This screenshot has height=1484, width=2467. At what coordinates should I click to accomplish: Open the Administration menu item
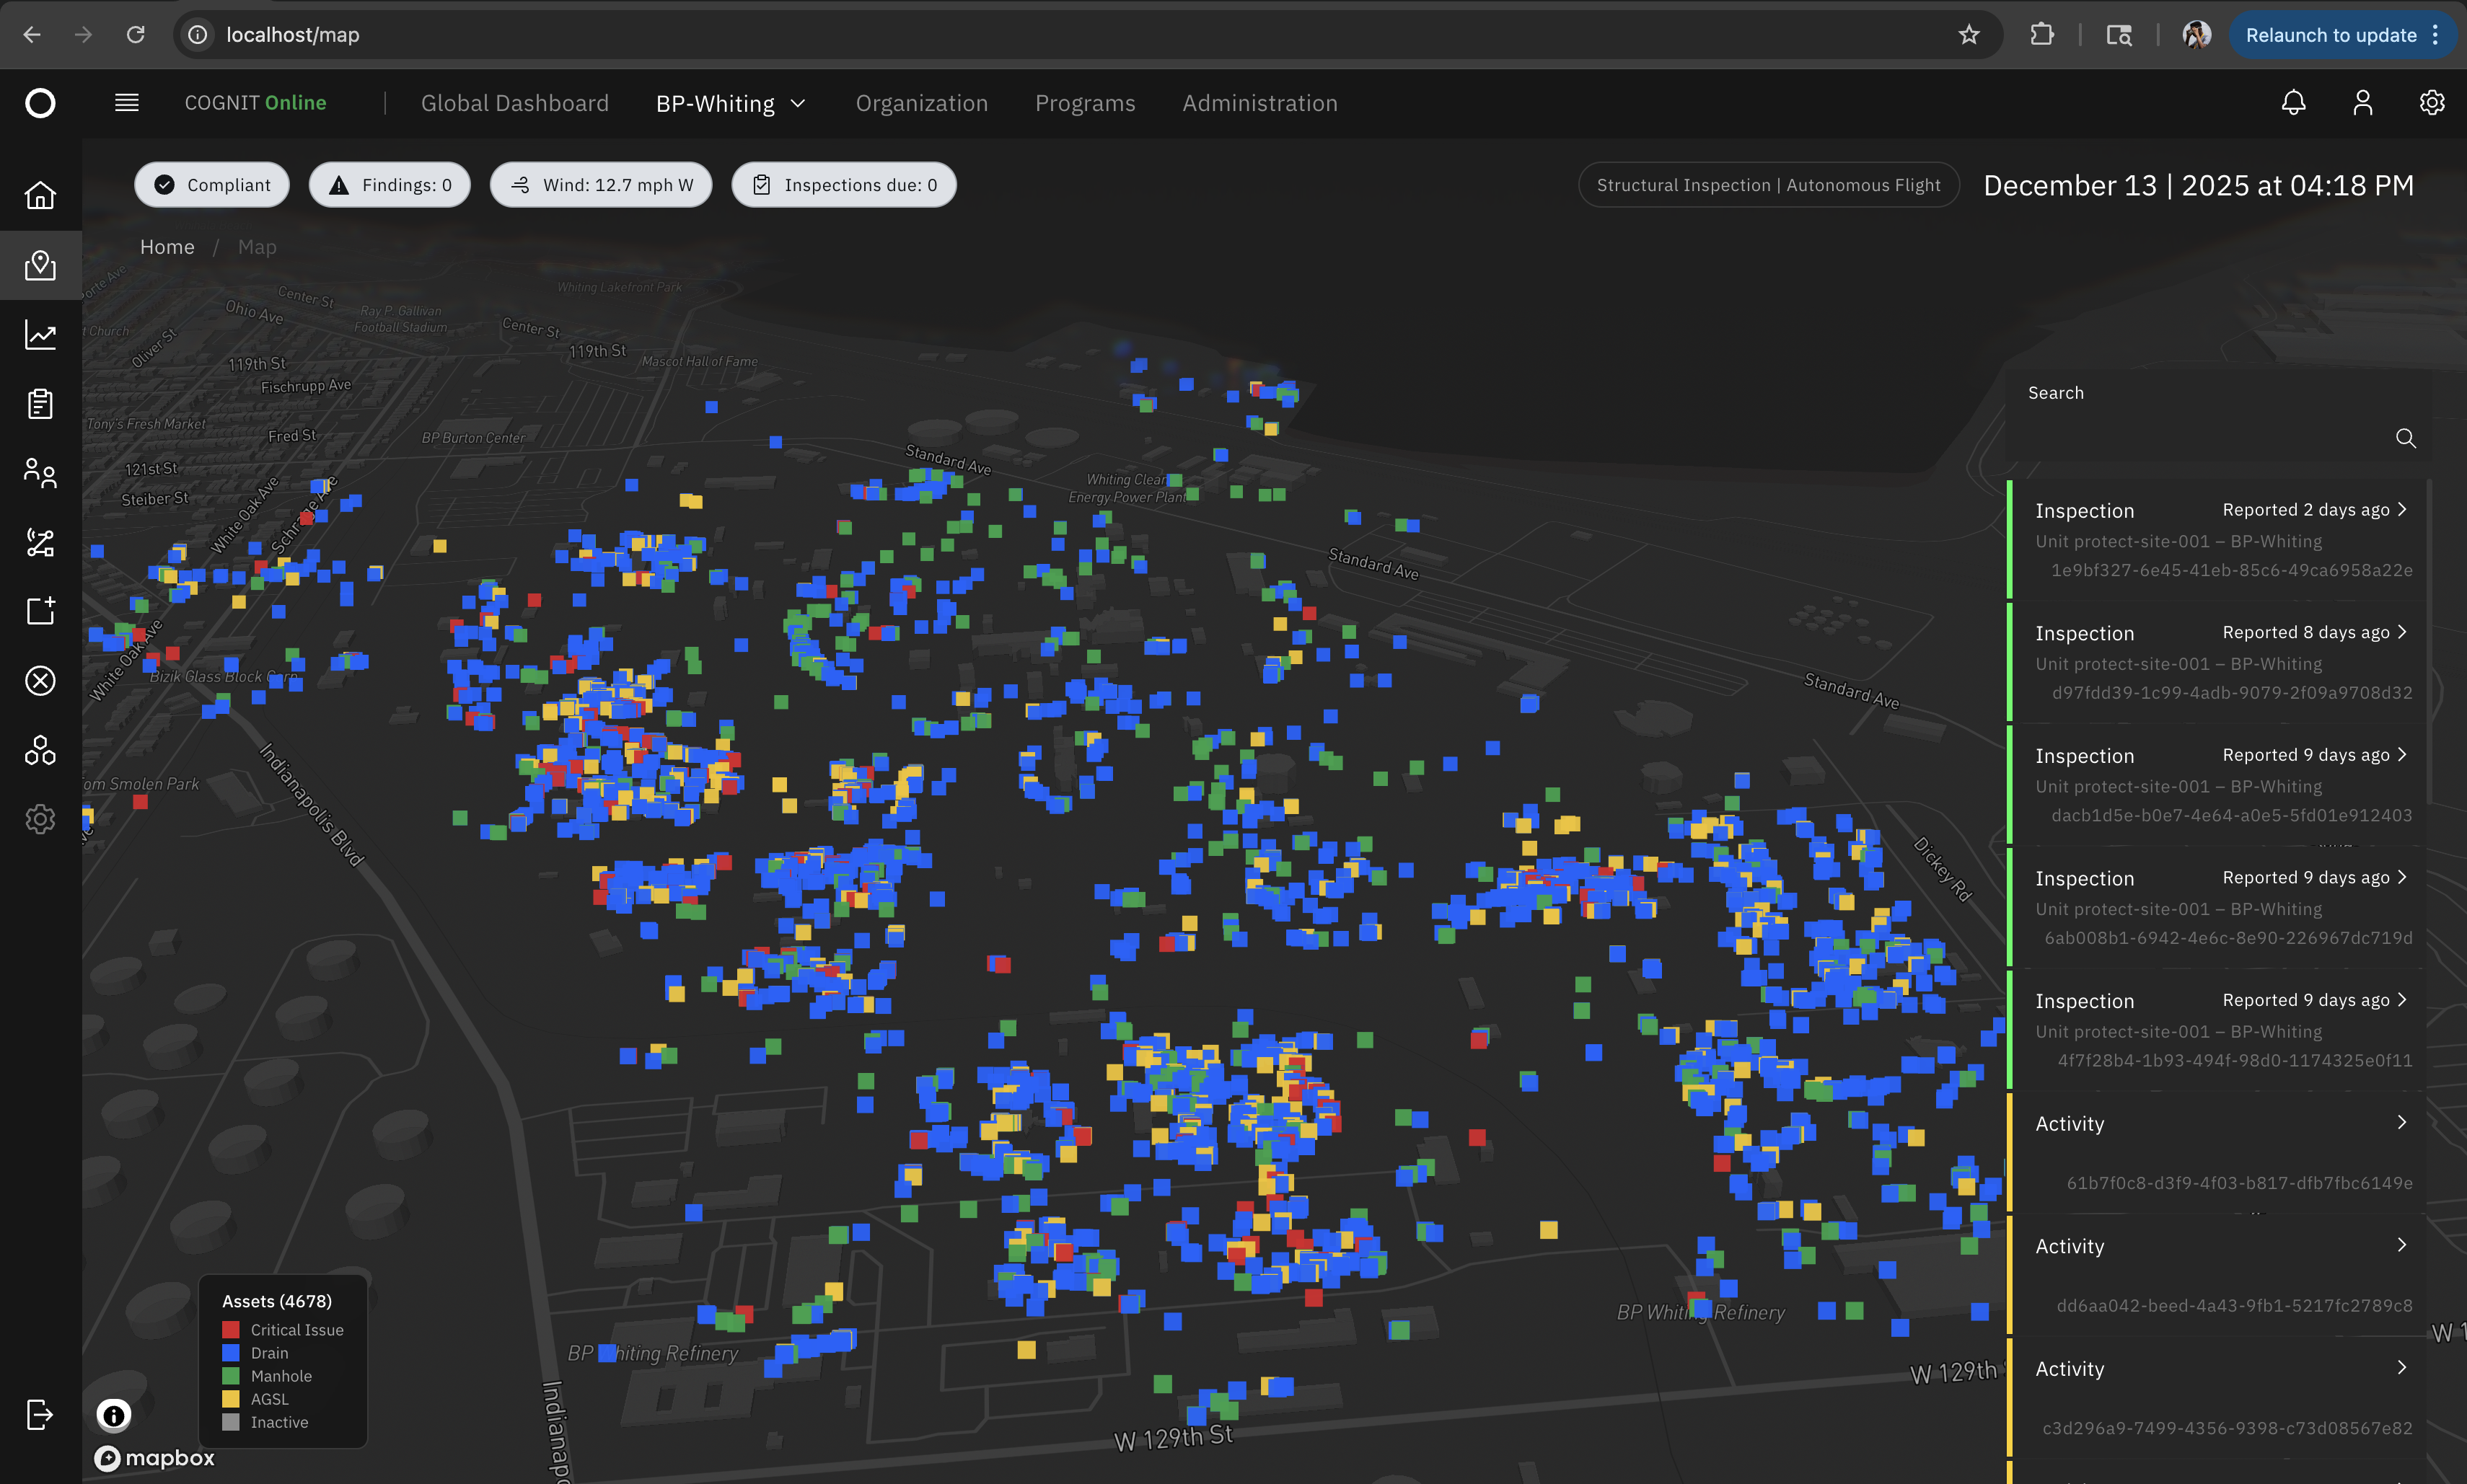[1259, 102]
